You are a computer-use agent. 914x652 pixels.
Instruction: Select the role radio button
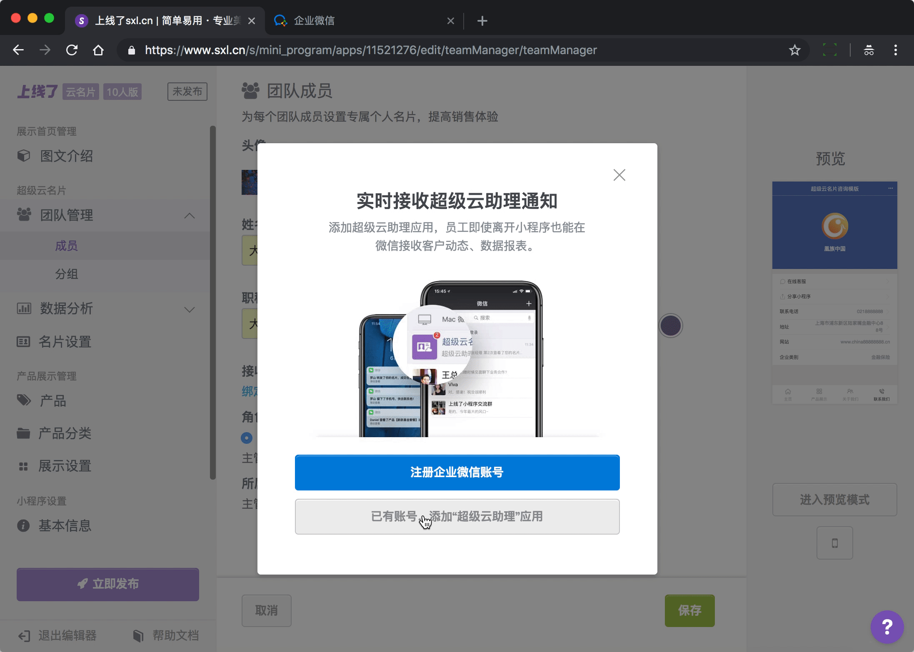pos(247,438)
